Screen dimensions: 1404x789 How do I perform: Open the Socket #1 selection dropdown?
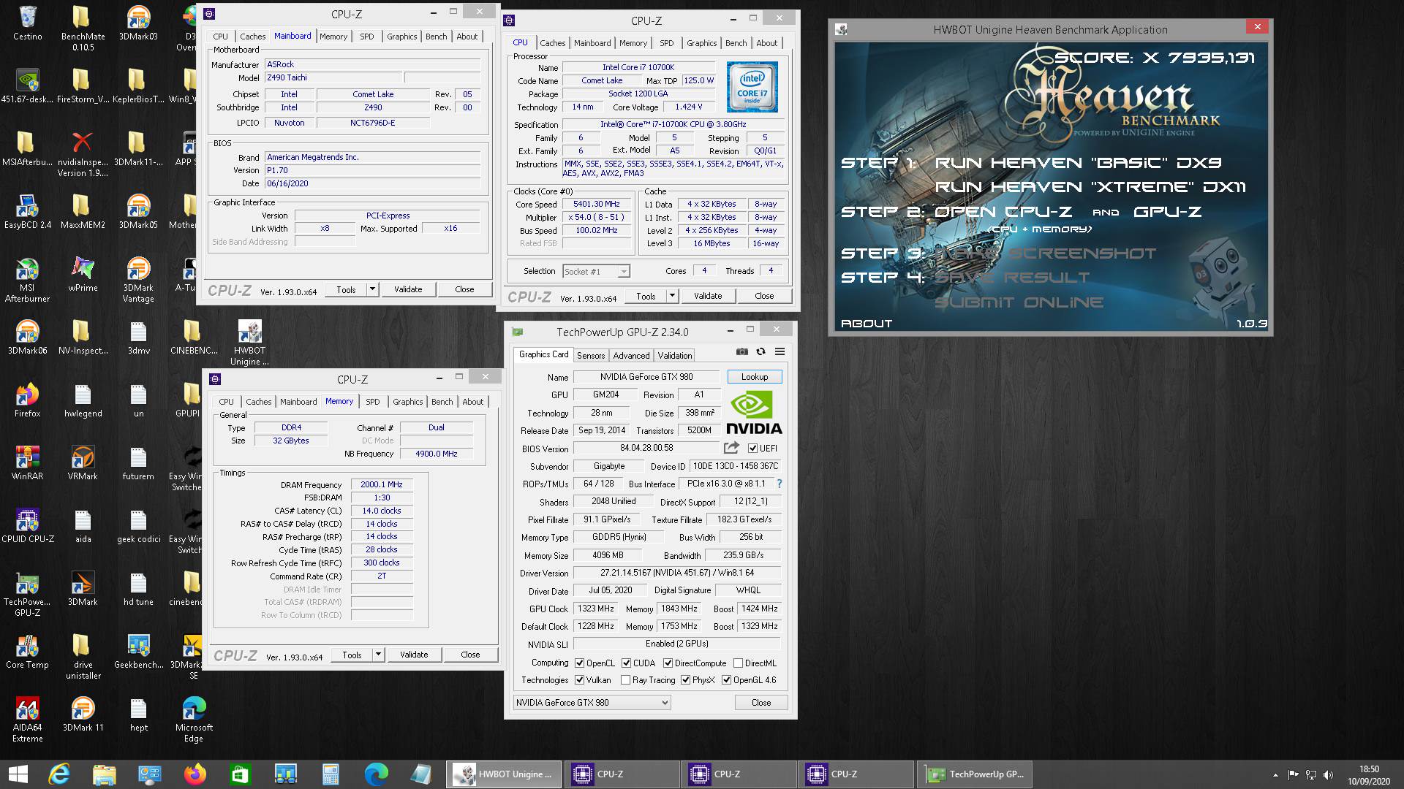click(x=596, y=272)
